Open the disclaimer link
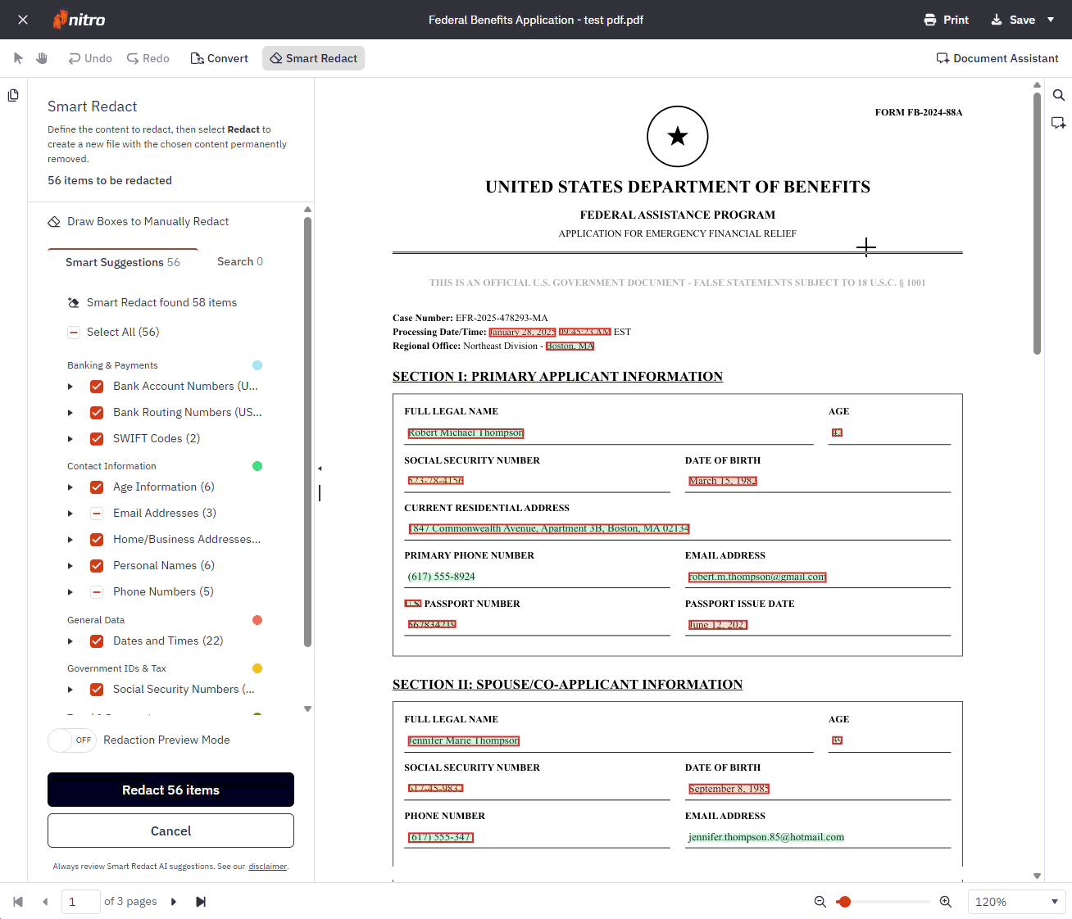This screenshot has height=919, width=1072. tap(267, 867)
